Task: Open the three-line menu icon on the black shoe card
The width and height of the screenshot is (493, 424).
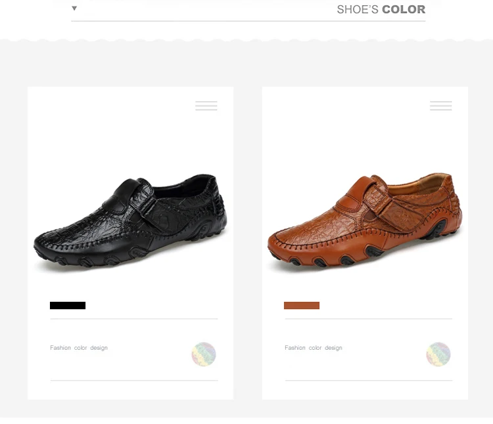Action: (206, 106)
